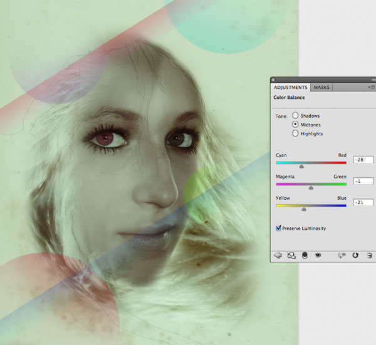Click the return to adjustment list arrow
The height and width of the screenshot is (345, 376).
pyautogui.click(x=278, y=255)
